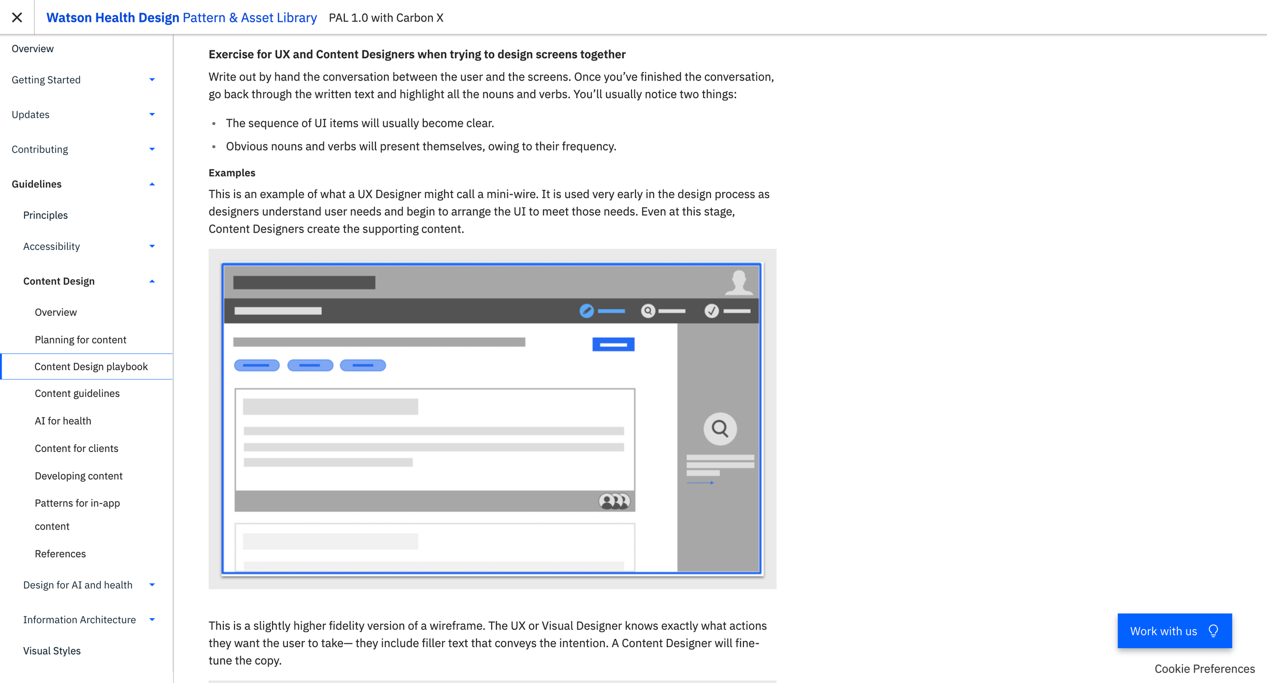1267x683 pixels.
Task: Click the large magnifier icon in the wireframe sidebar
Action: pos(720,429)
